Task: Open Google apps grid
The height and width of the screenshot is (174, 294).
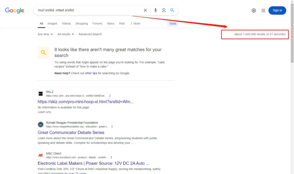Action: tap(263, 11)
